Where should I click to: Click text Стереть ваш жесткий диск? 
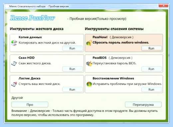point(39,84)
